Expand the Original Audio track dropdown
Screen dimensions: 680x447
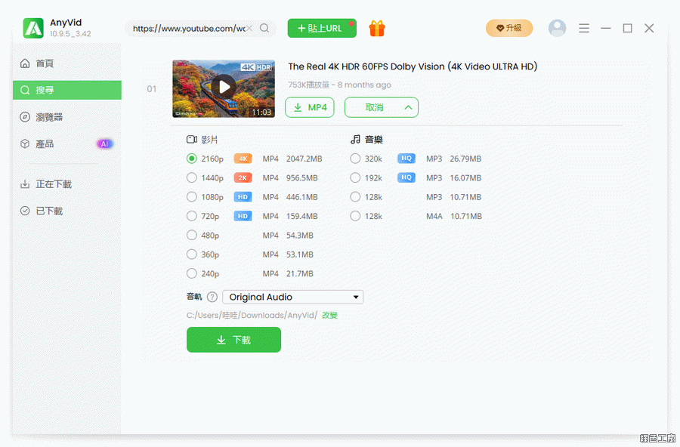tap(292, 297)
